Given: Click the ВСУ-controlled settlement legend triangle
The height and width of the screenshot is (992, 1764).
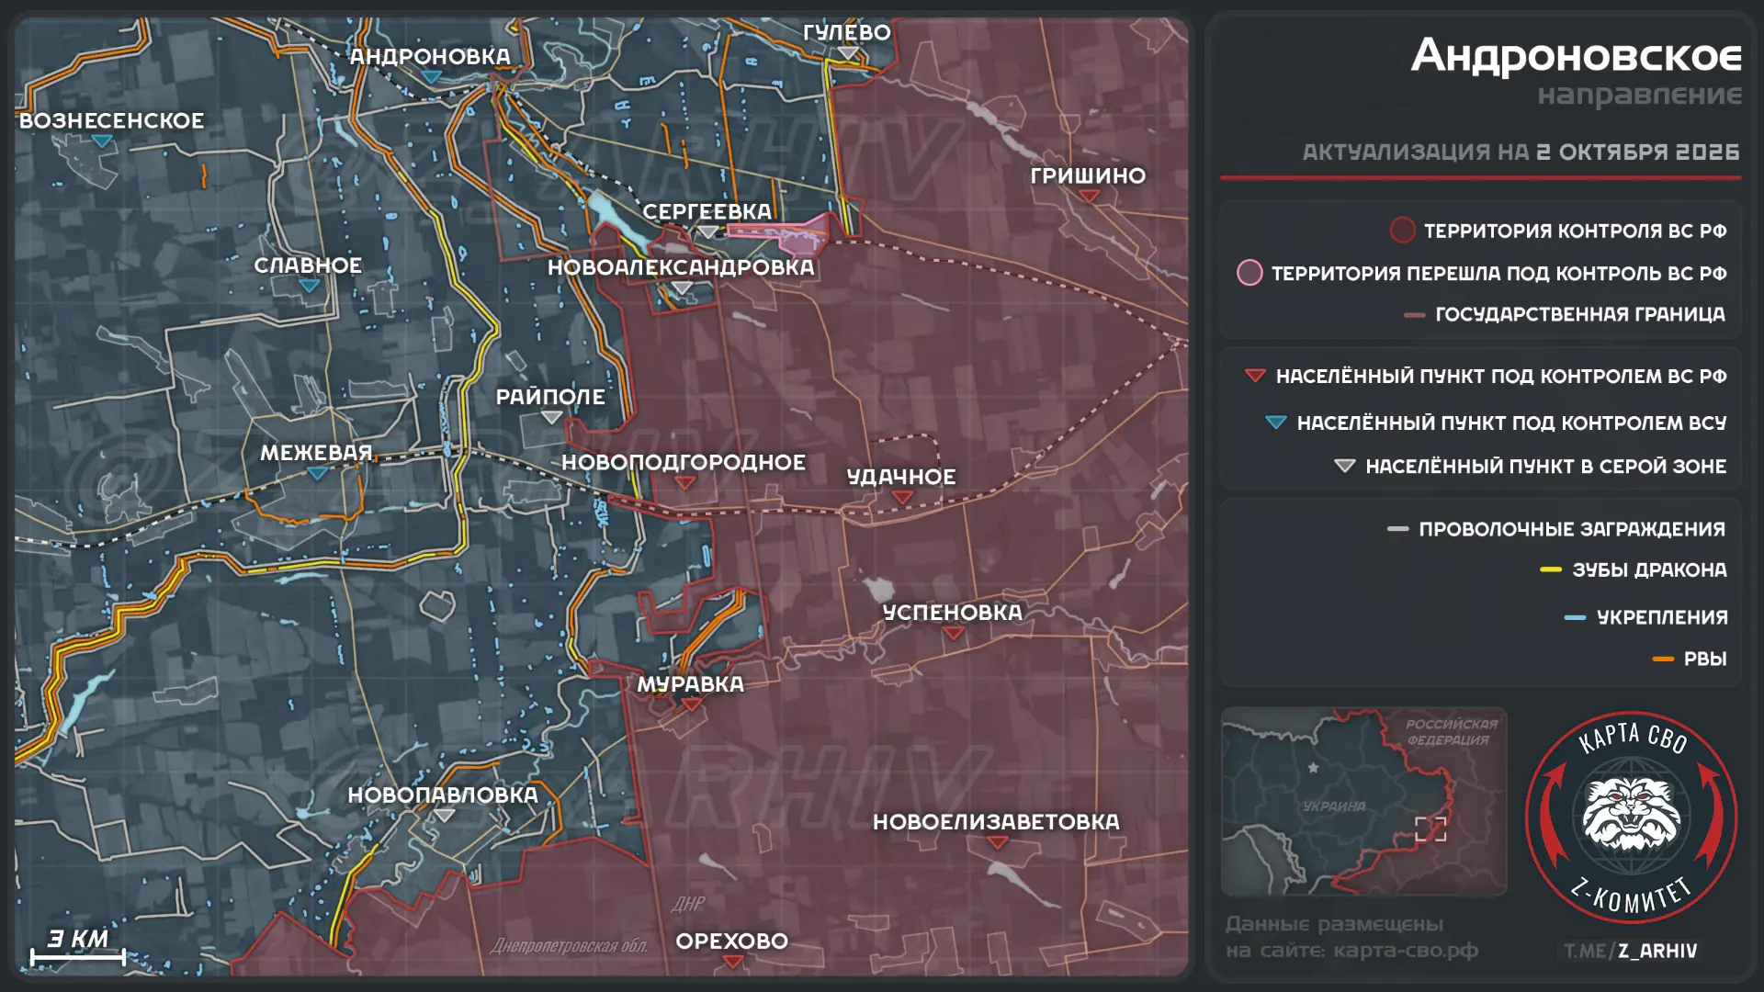Looking at the screenshot, I should (1275, 423).
